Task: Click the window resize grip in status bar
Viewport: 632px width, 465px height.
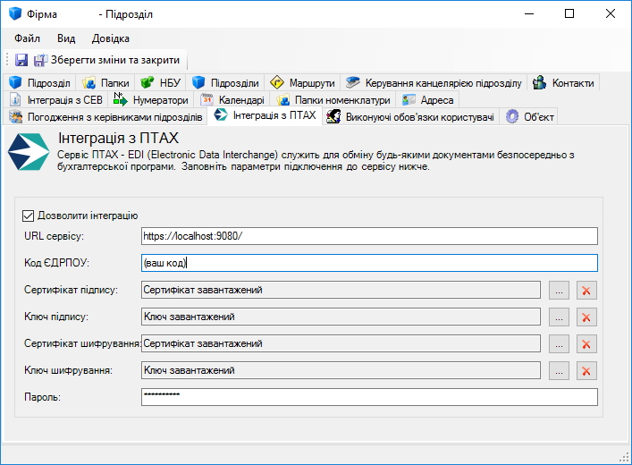Action: click(x=624, y=457)
